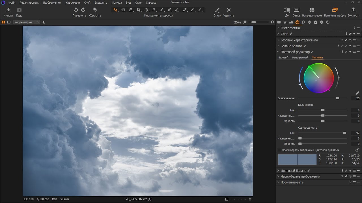Collapse the Цветовой редактор panel
362x203 pixels.
[278, 52]
